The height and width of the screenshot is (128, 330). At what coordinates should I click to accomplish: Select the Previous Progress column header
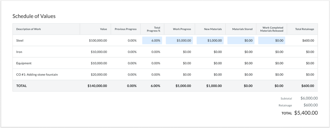pos(126,29)
